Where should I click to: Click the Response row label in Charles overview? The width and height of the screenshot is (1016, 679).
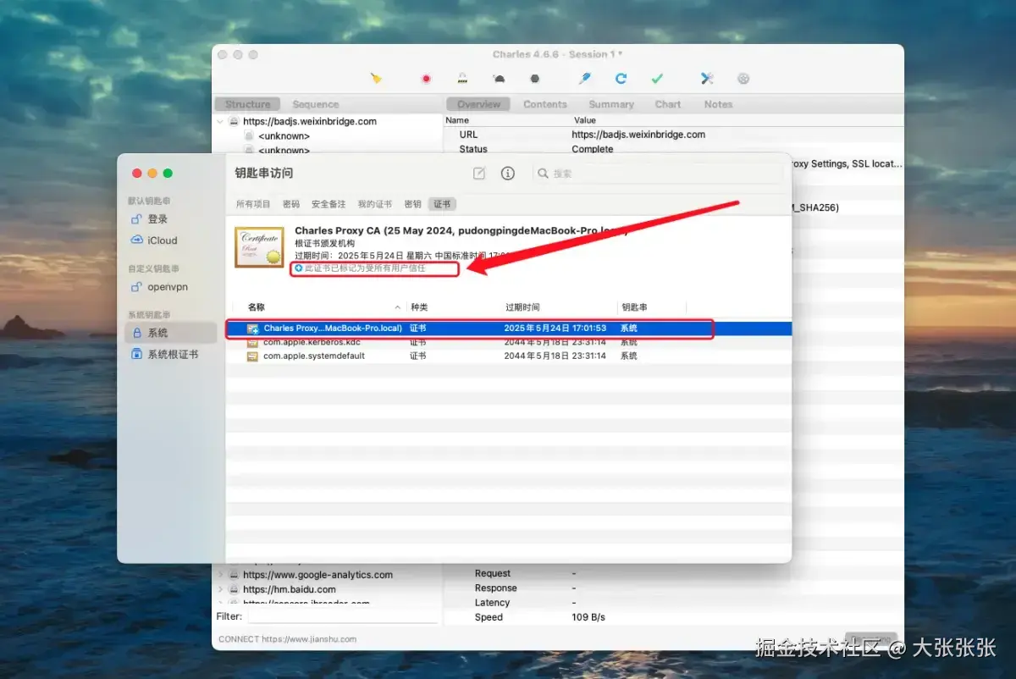[496, 588]
